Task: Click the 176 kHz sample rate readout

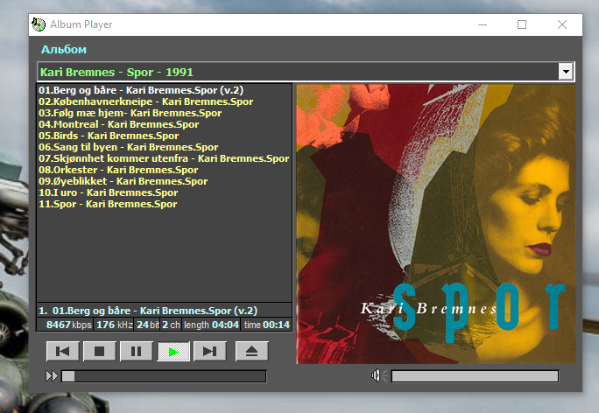Action: (x=114, y=325)
